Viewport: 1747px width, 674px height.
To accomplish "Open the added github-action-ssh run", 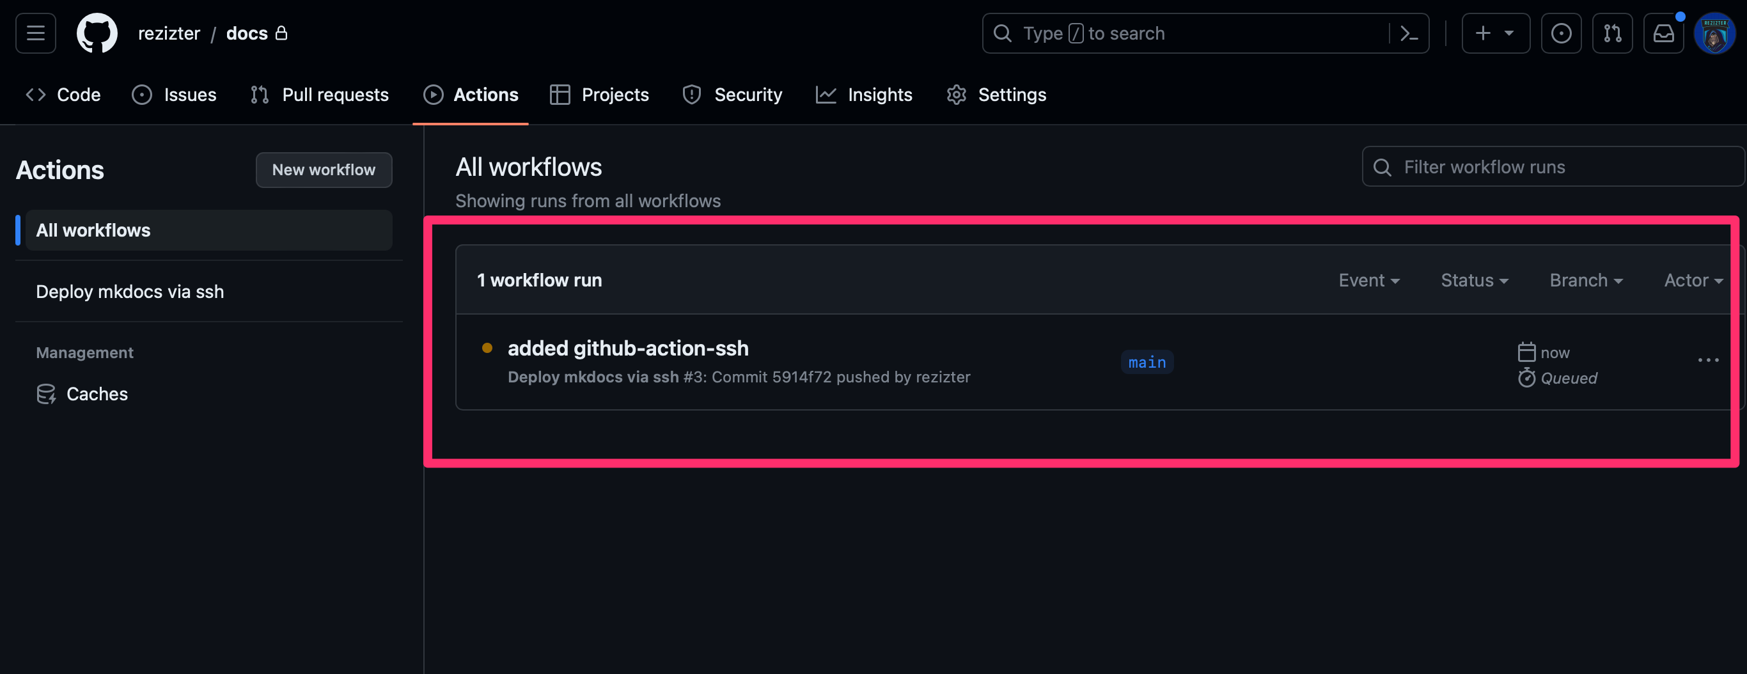I will point(628,348).
